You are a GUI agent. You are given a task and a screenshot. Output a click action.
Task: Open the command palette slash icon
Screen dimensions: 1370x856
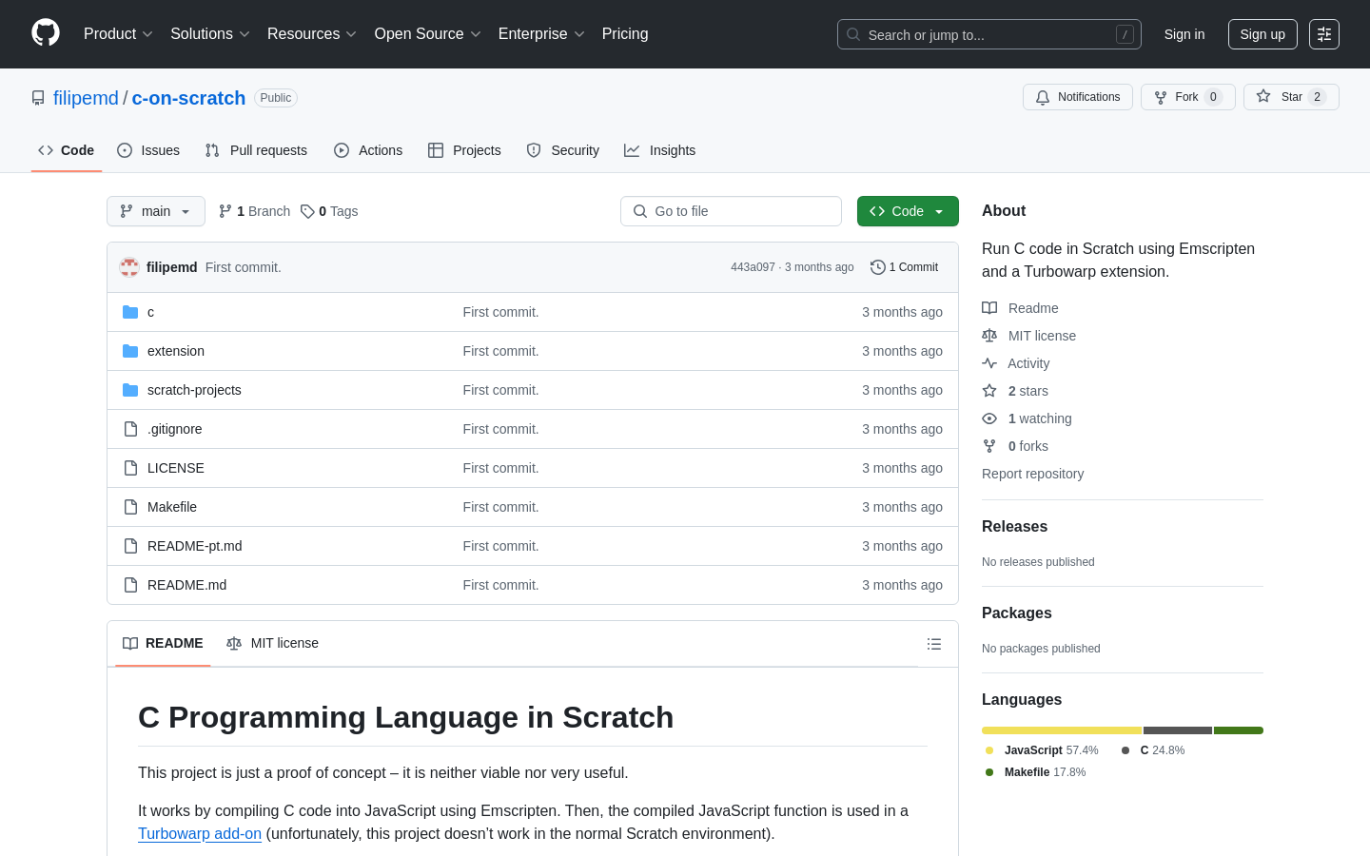1125,34
